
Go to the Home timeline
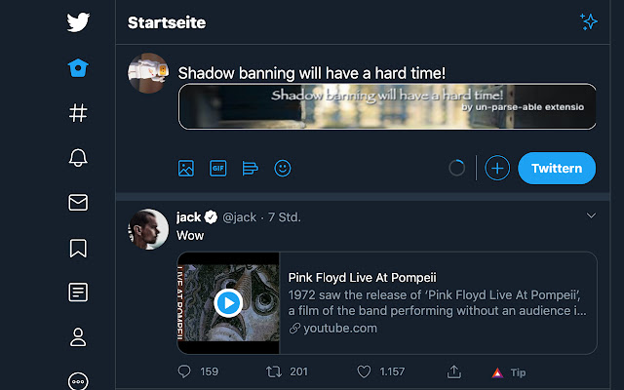(x=79, y=68)
